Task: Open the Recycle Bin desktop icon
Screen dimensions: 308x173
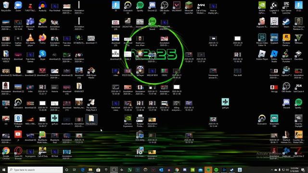Action: 6,6
